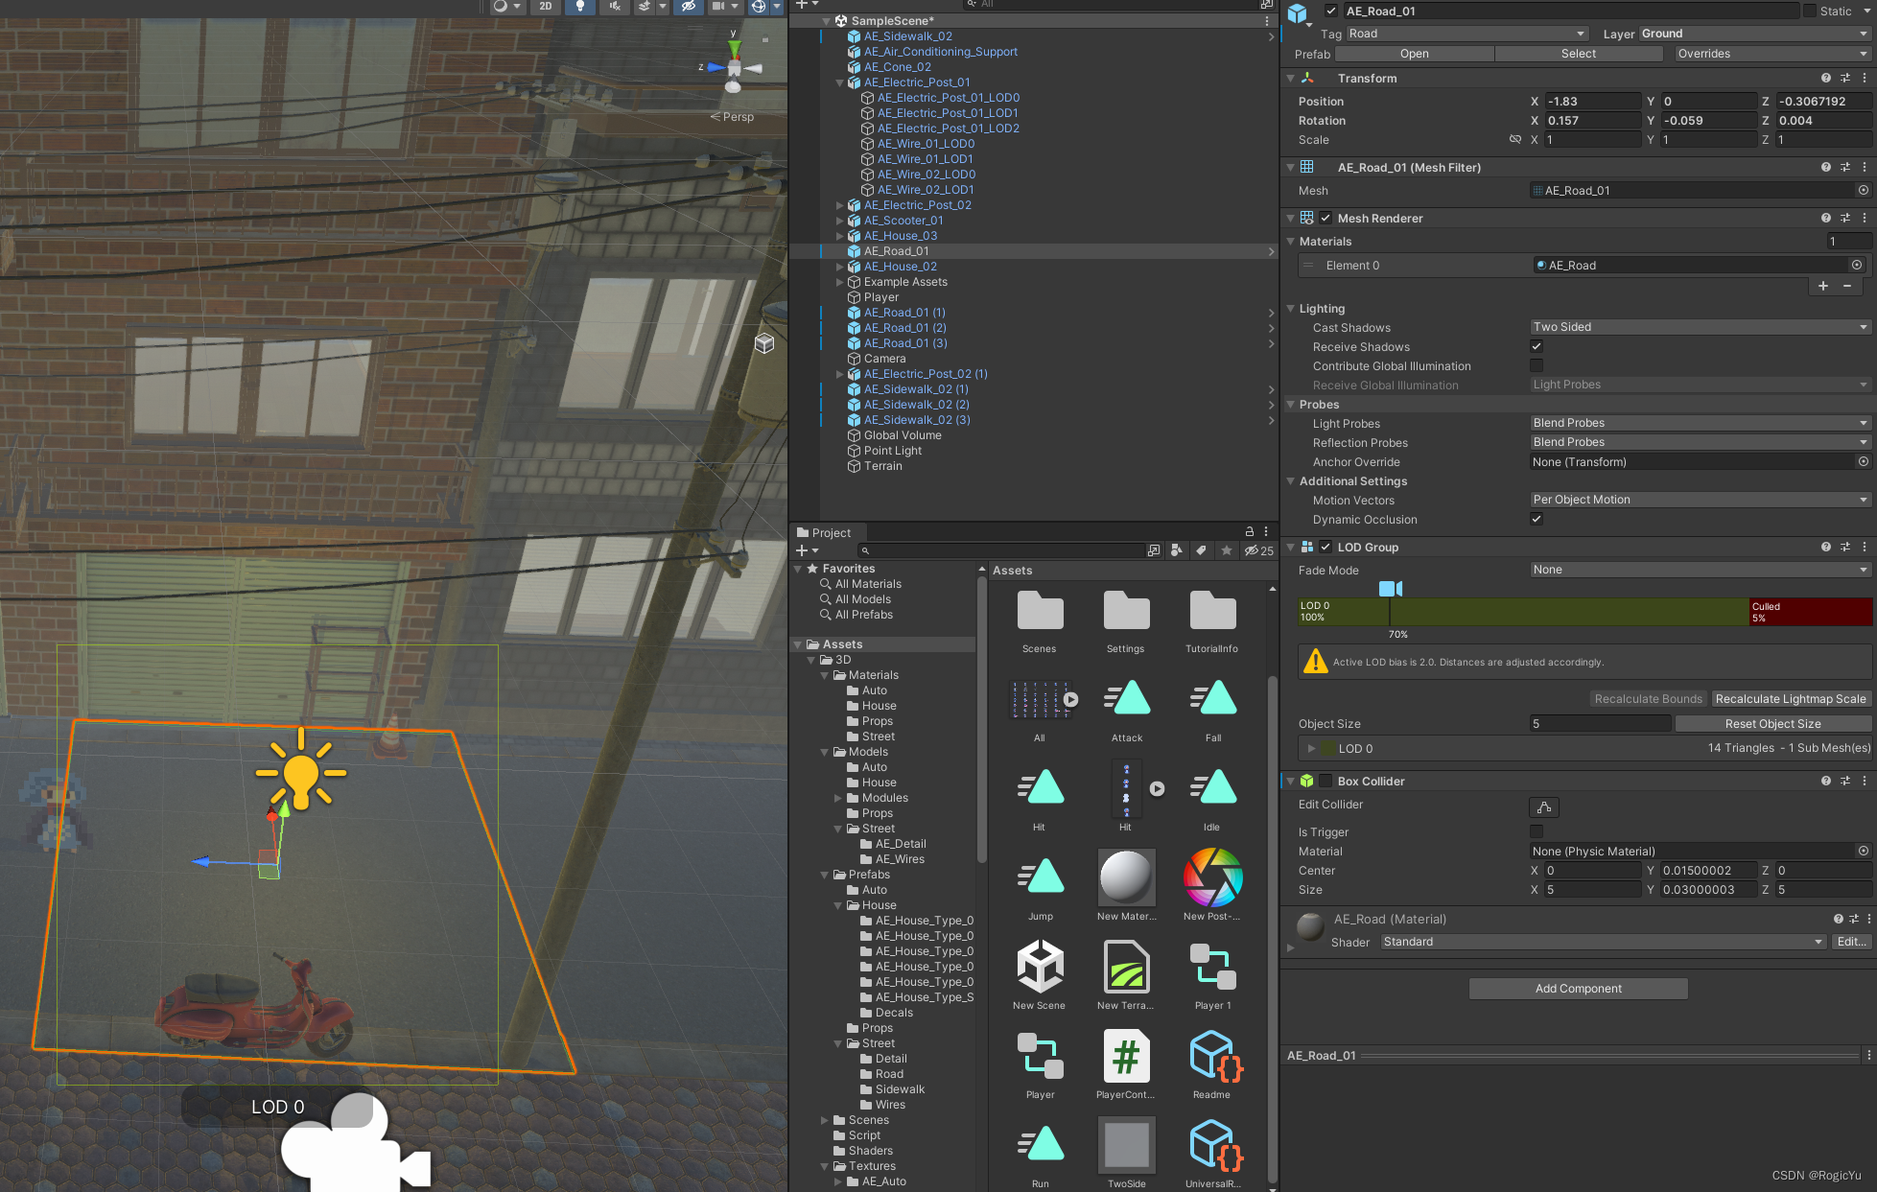The image size is (1877, 1192).
Task: Select the favorites star filter in Project toolbar
Action: click(1227, 550)
